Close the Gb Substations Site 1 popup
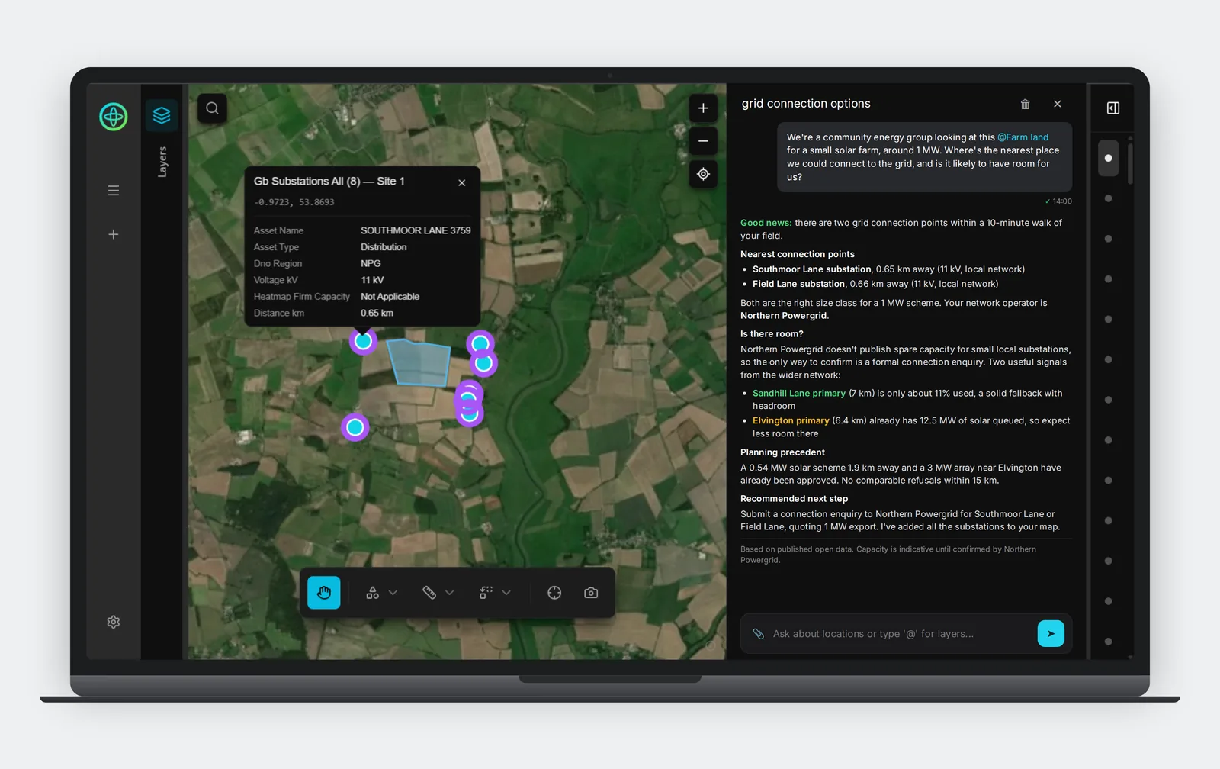Screen dimensions: 1220x769 pyautogui.click(x=462, y=182)
